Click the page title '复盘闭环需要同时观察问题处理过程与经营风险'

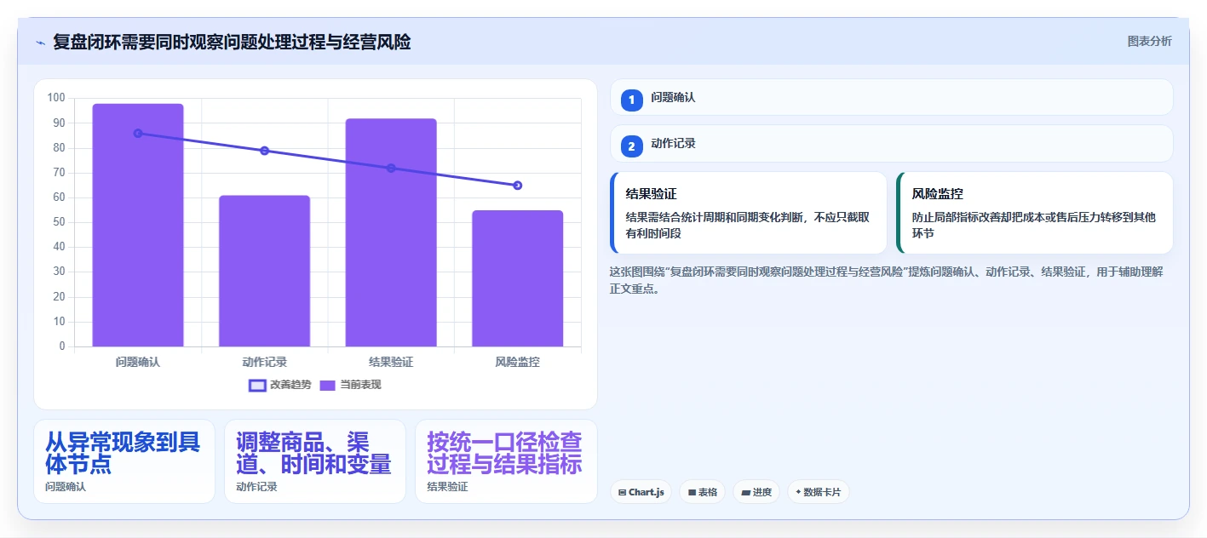click(x=232, y=42)
